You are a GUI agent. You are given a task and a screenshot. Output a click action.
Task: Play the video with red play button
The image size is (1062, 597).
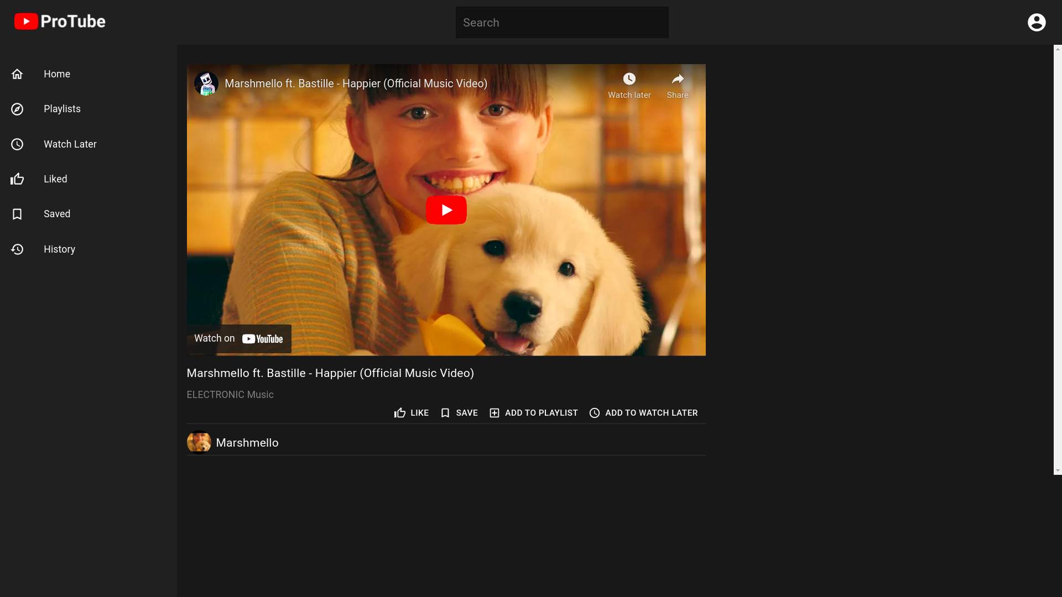(x=446, y=210)
